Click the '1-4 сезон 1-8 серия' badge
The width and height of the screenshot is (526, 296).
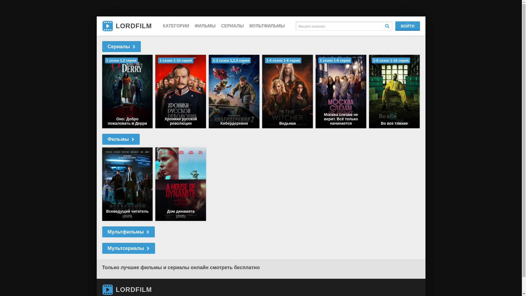[x=283, y=60]
